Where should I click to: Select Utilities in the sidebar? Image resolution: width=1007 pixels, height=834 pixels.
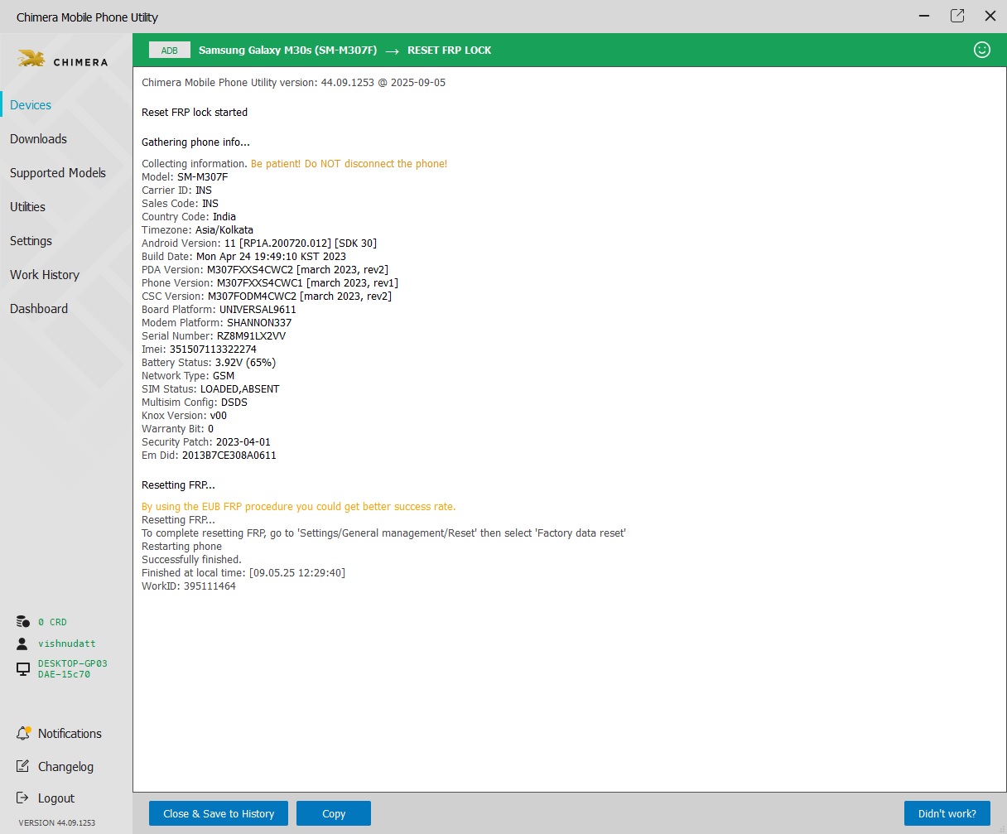27,207
